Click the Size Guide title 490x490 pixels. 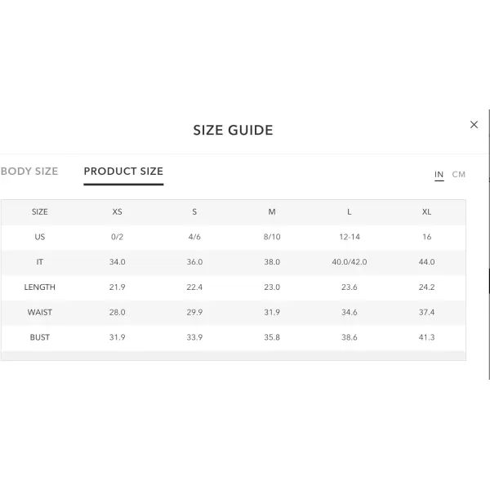233,130
